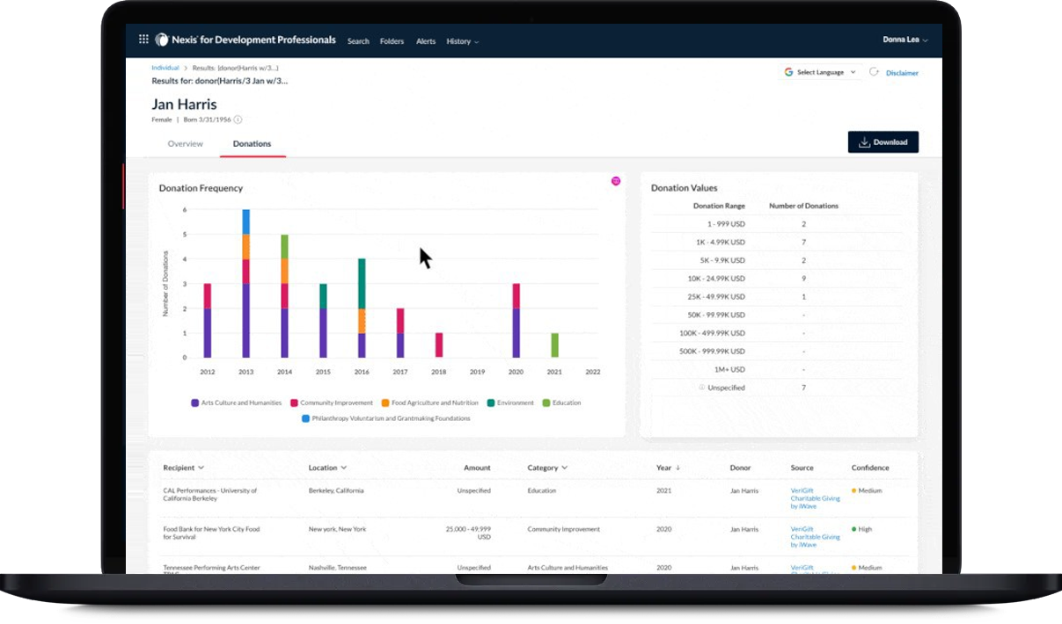Screen dimensions: 1062x624
Task: Click the Google icon in language selector
Action: pos(788,72)
